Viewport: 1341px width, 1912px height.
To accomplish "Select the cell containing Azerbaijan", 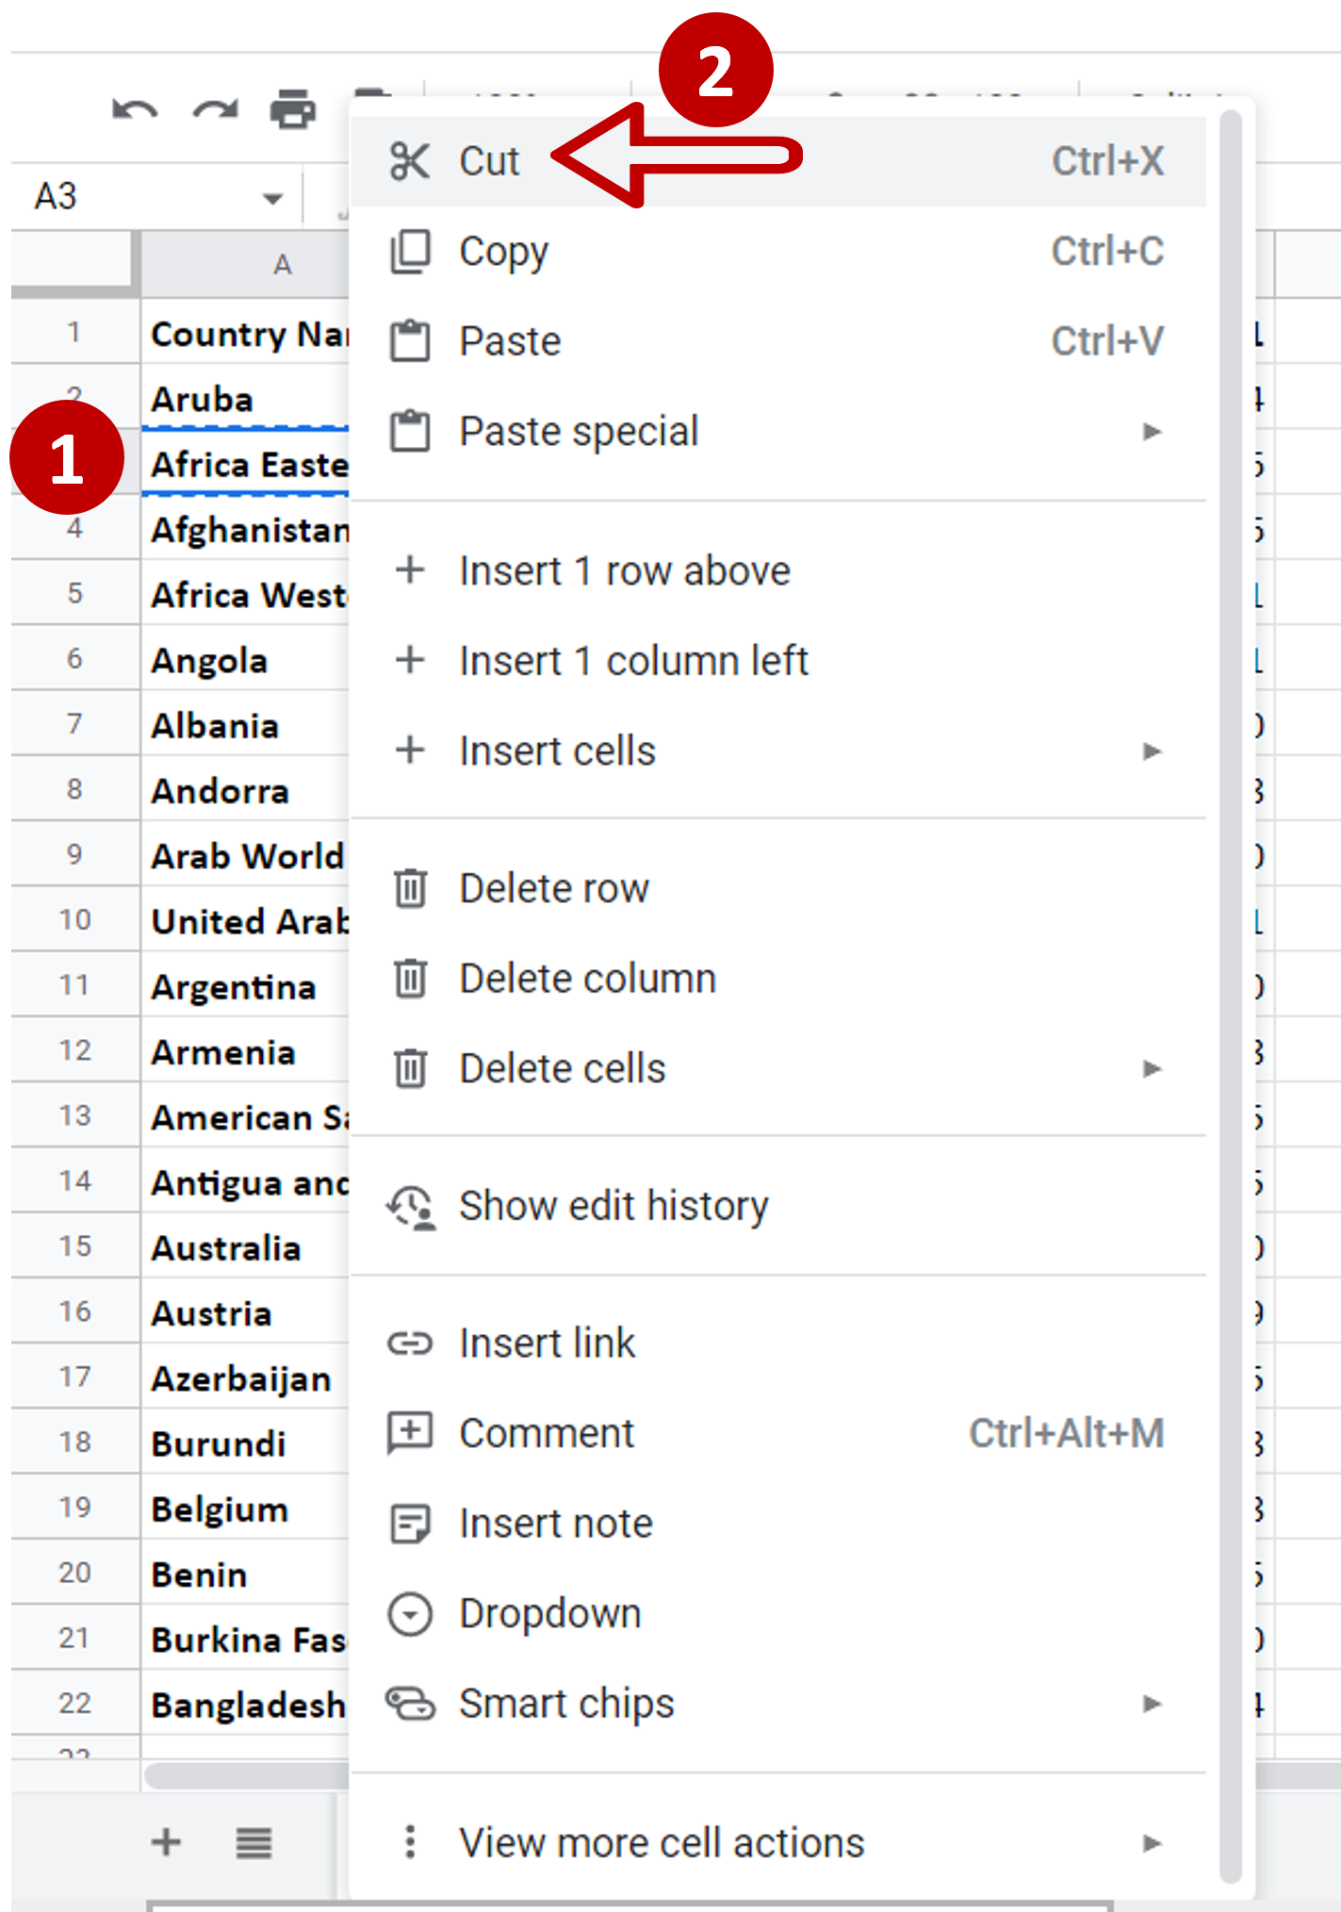I will pyautogui.click(x=246, y=1376).
